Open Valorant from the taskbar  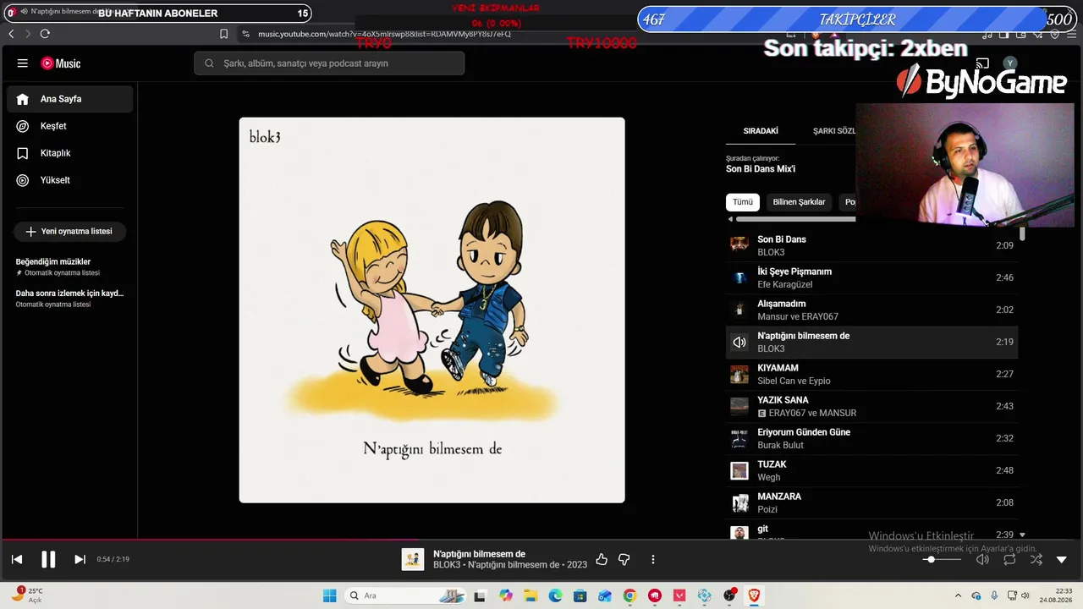[x=679, y=595]
